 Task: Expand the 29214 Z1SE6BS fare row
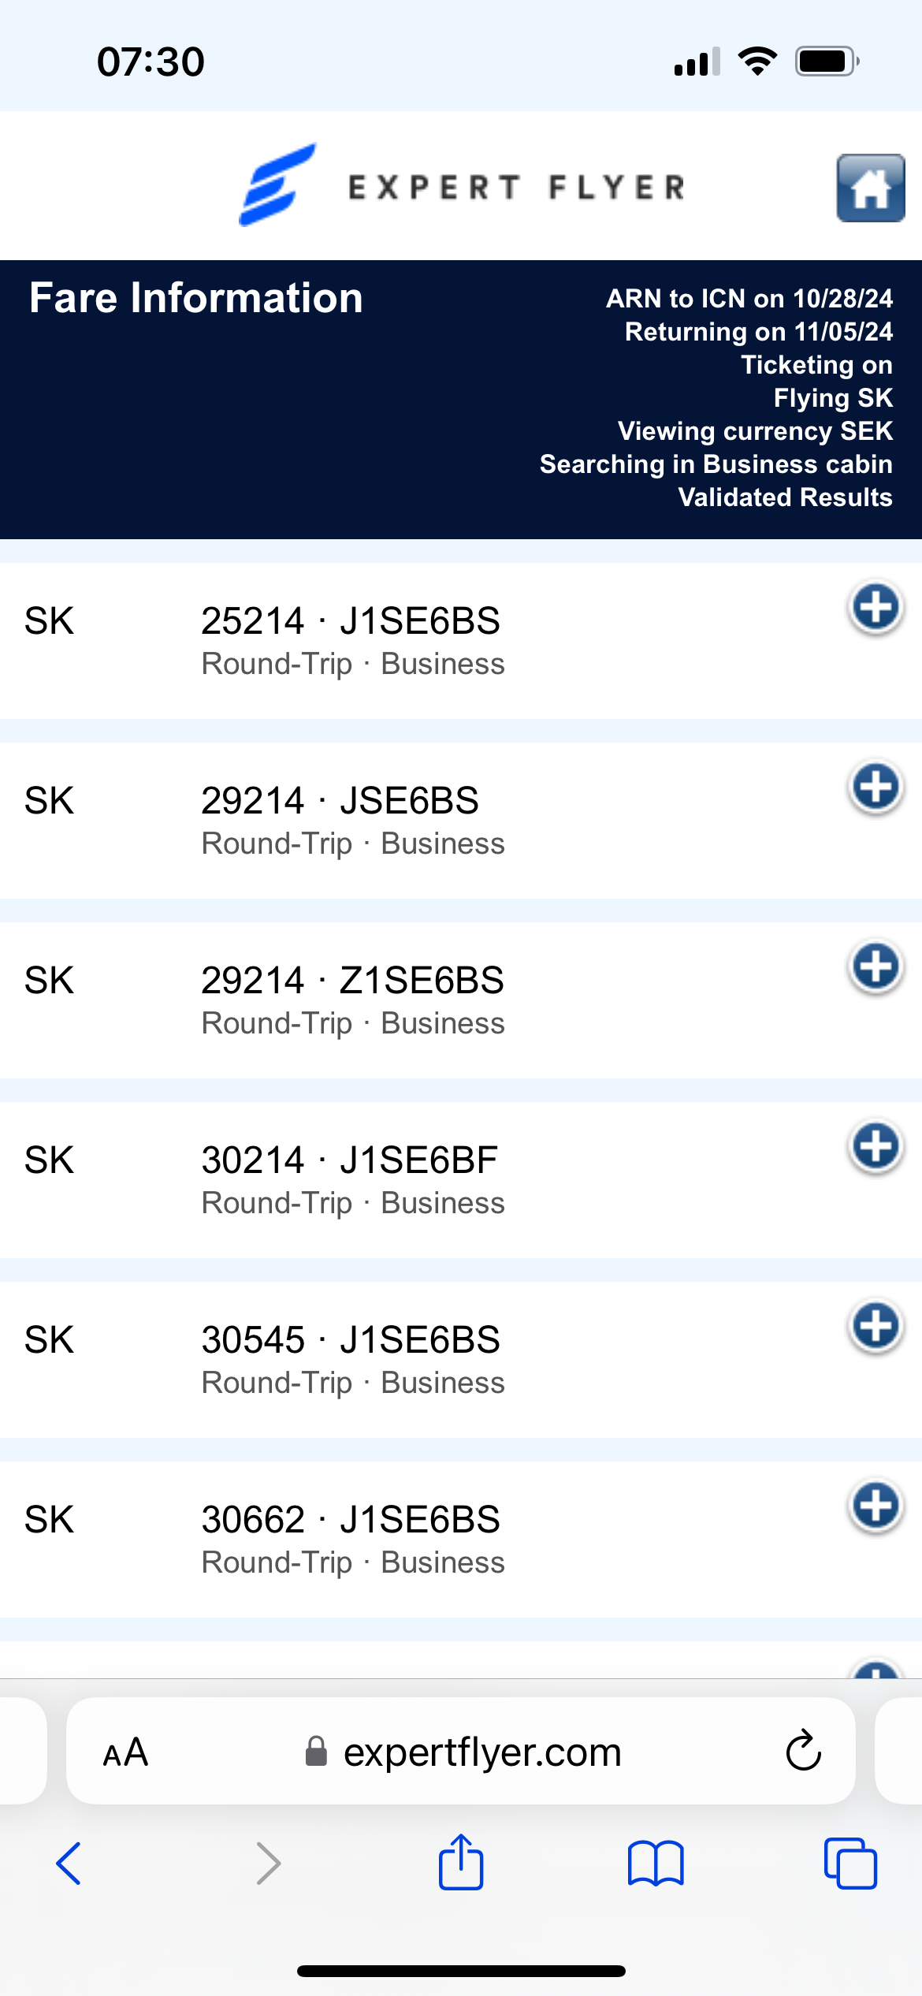pyautogui.click(x=875, y=967)
